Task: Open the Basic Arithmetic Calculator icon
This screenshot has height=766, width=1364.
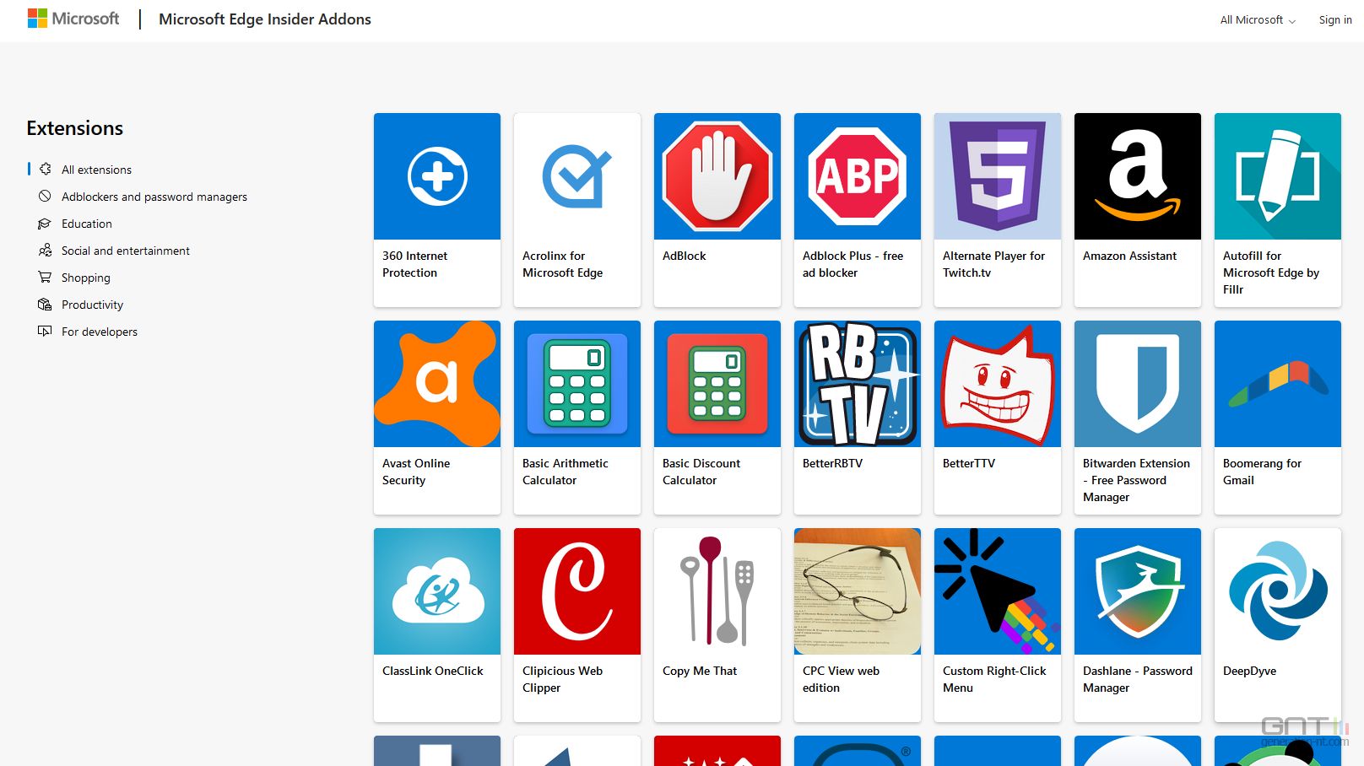Action: tap(577, 384)
